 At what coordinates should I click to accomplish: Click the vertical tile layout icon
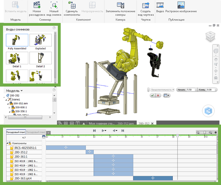pyautogui.click(x=78, y=123)
